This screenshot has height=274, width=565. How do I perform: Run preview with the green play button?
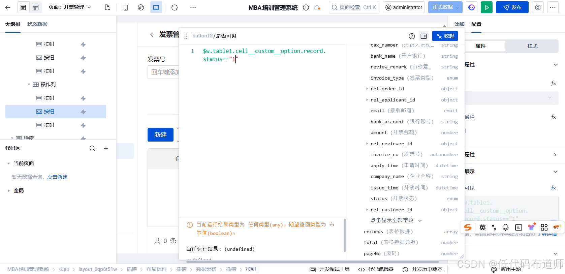click(486, 7)
